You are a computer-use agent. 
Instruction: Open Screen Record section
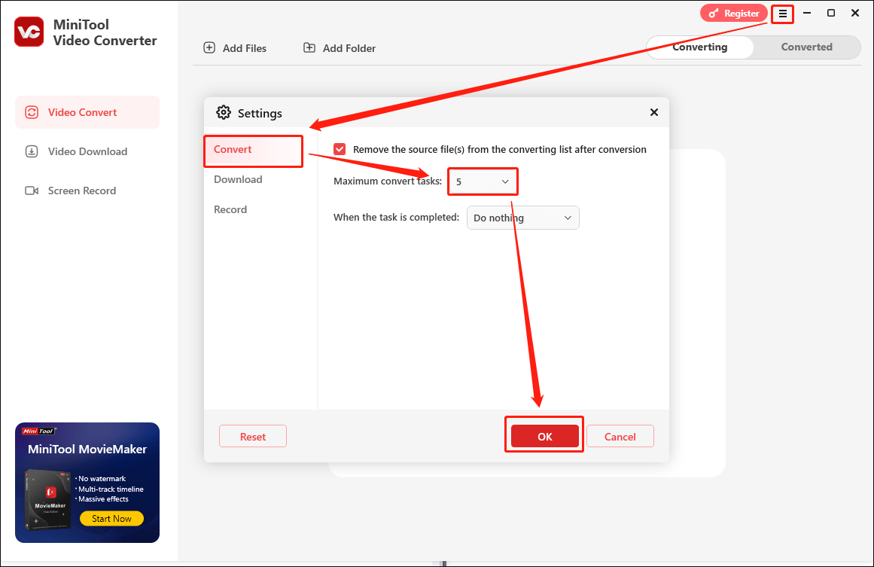click(87, 191)
